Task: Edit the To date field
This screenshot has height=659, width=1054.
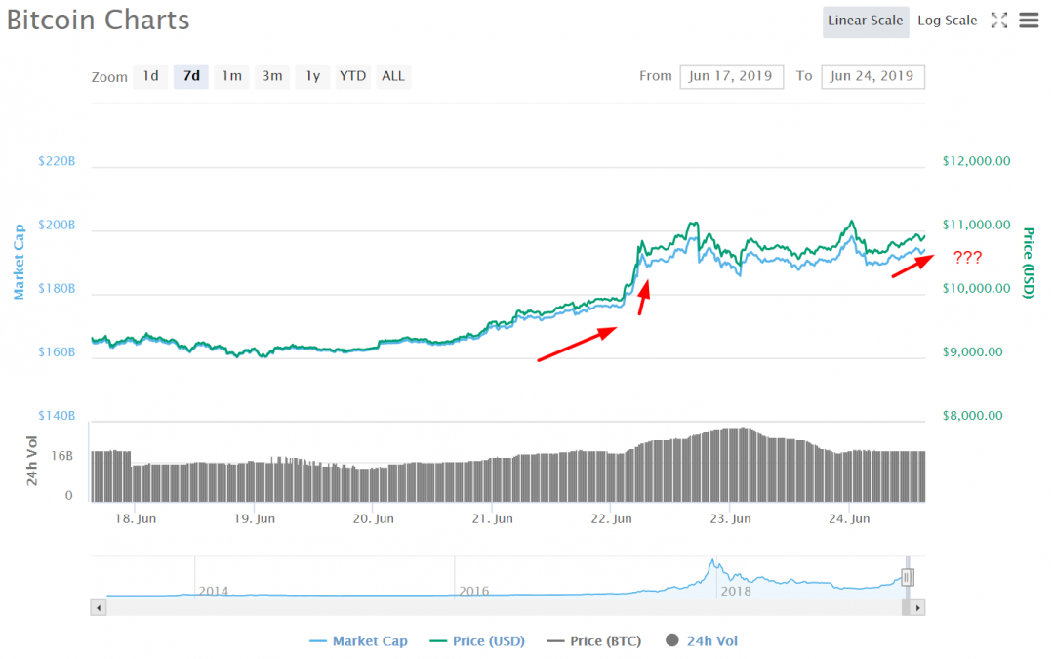Action: 872,77
